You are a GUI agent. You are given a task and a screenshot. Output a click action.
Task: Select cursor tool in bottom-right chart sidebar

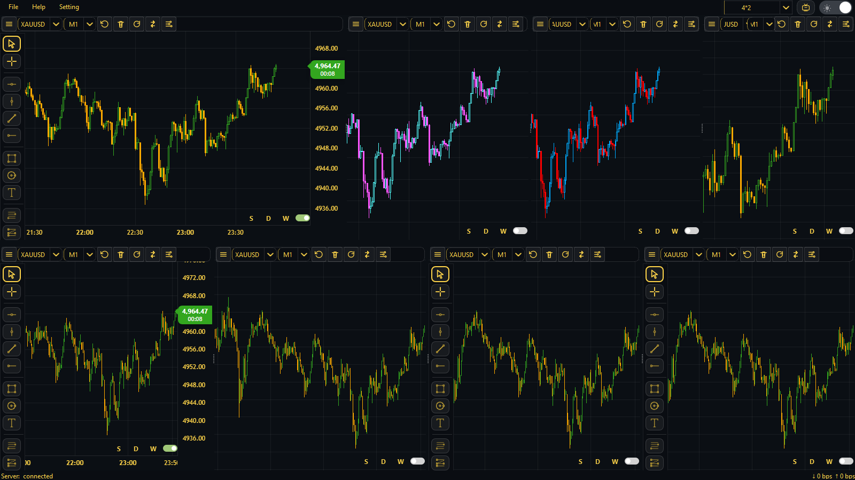tap(655, 274)
